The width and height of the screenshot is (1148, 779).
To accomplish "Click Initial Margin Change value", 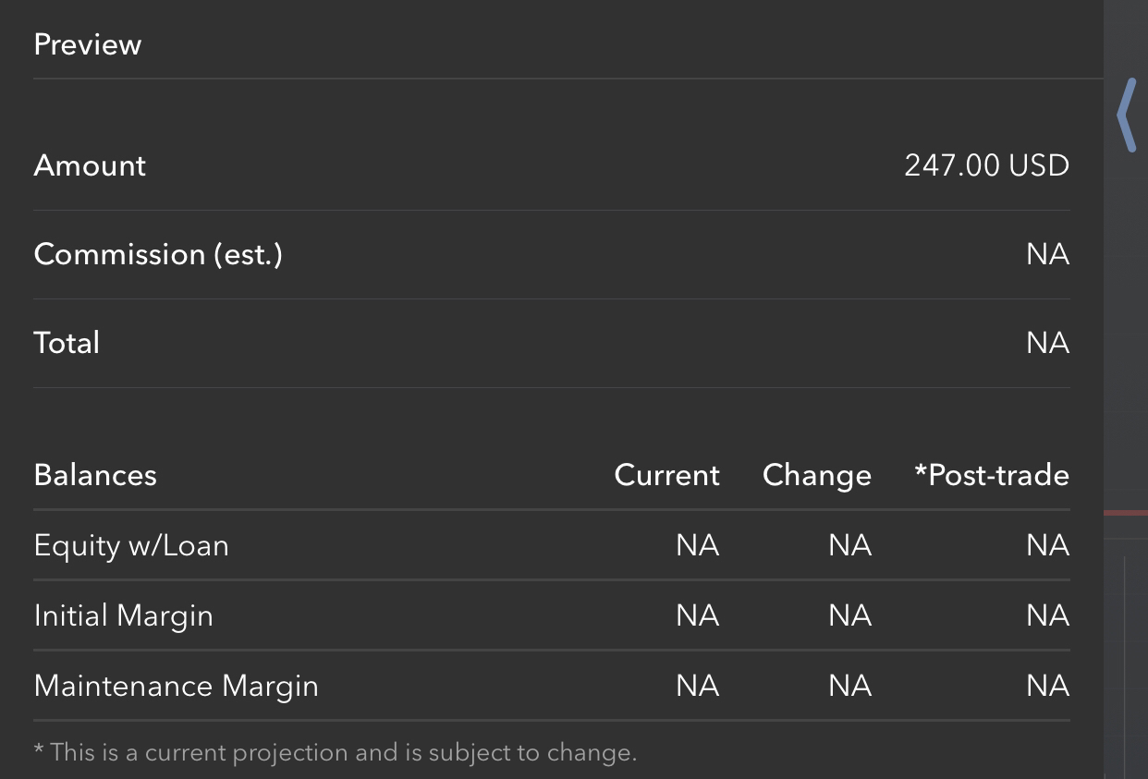I will (x=849, y=615).
